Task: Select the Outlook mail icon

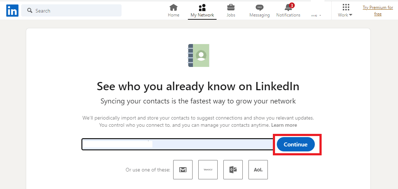Action: tap(233, 170)
